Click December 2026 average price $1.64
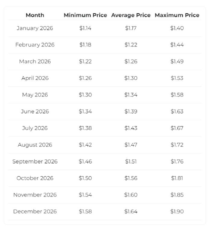The height and width of the screenshot is (230, 211). pyautogui.click(x=131, y=212)
